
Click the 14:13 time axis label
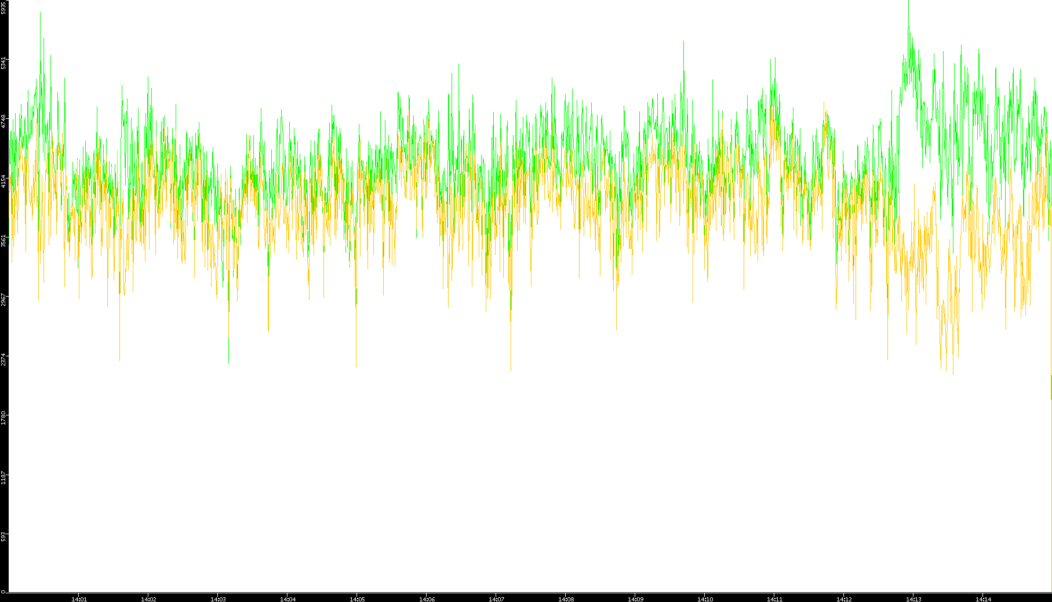point(913,599)
